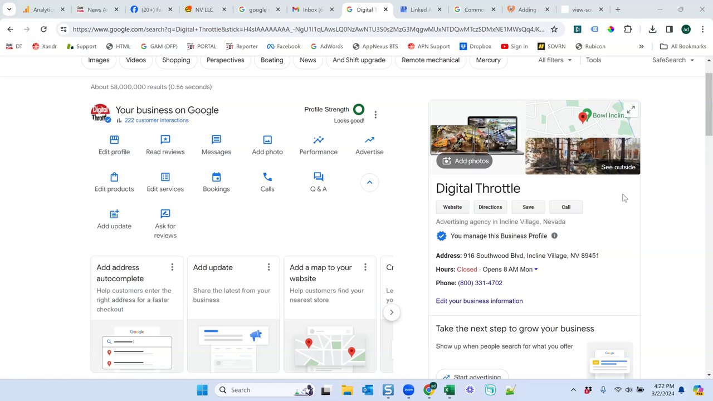Click the phone number (800) 331-4702
The image size is (713, 401).
pyautogui.click(x=480, y=283)
